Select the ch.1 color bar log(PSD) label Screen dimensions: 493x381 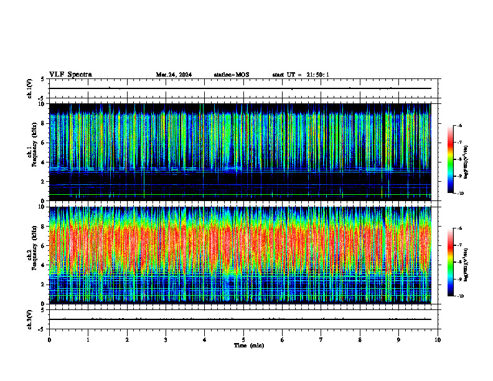466,162
